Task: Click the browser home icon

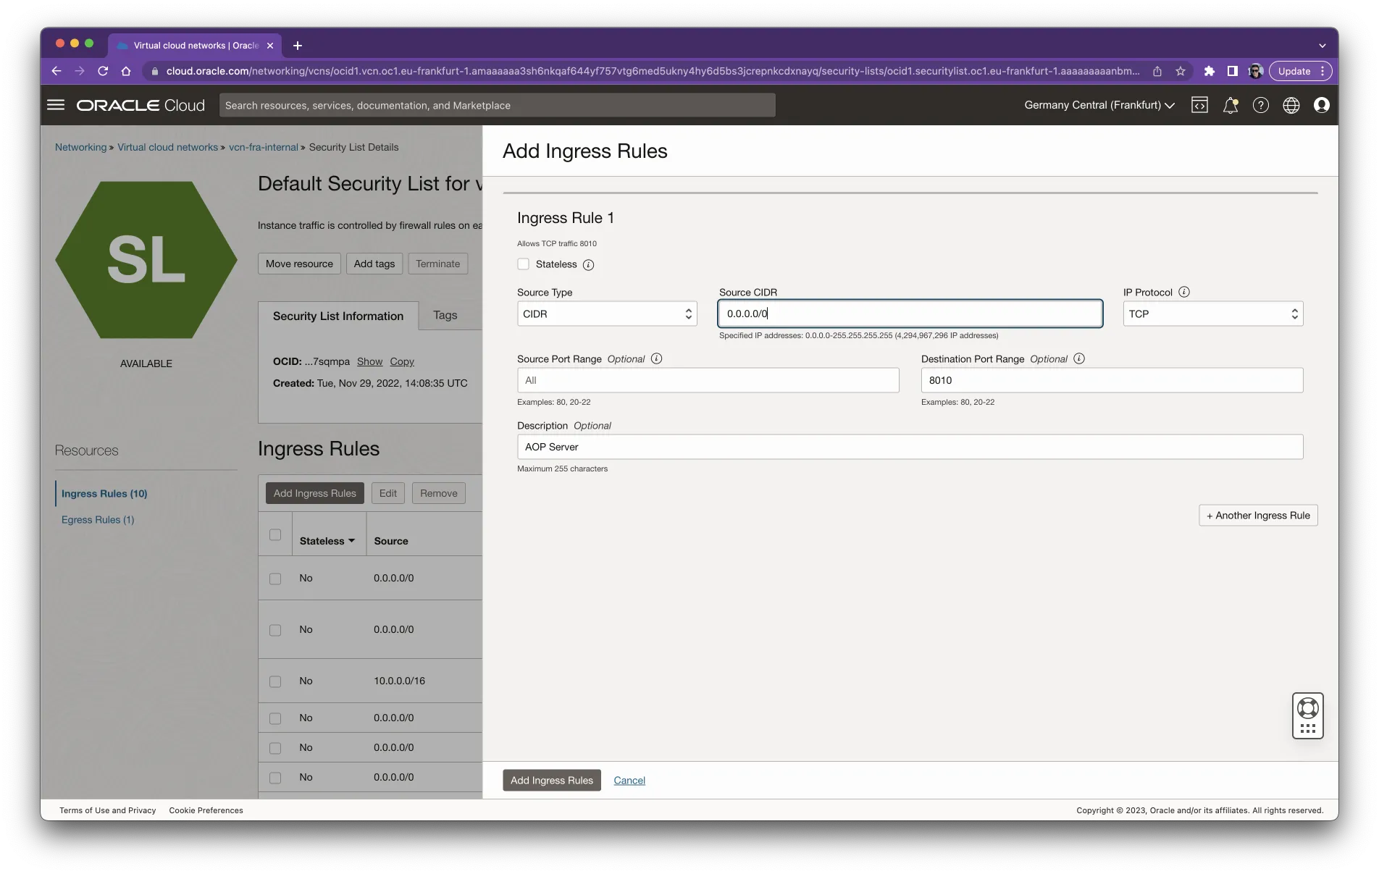Action: click(x=126, y=71)
